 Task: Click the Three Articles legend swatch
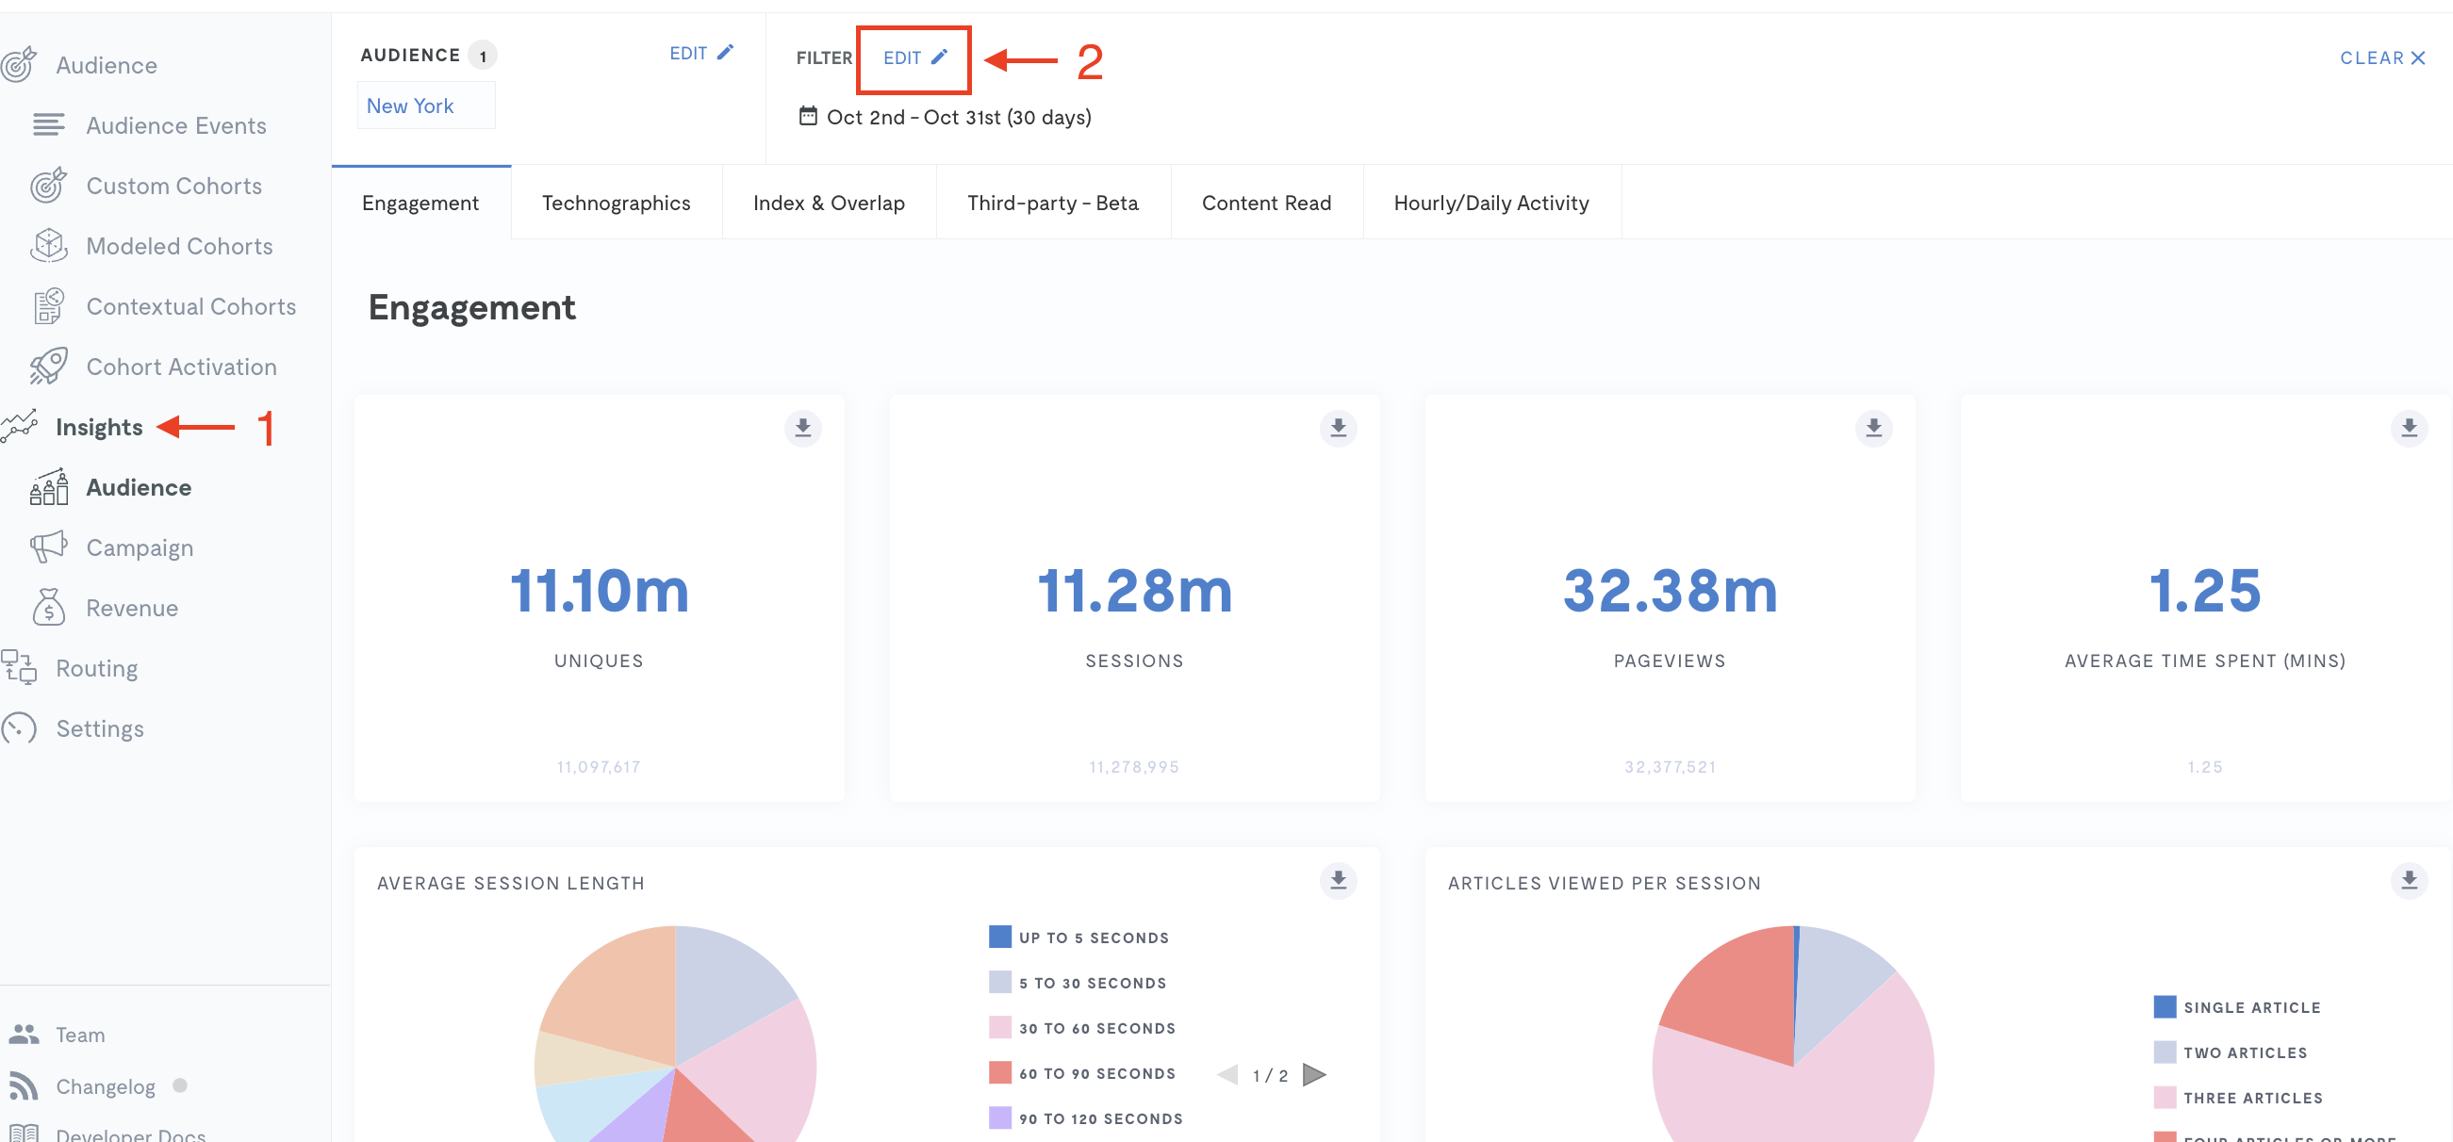coord(2165,1097)
